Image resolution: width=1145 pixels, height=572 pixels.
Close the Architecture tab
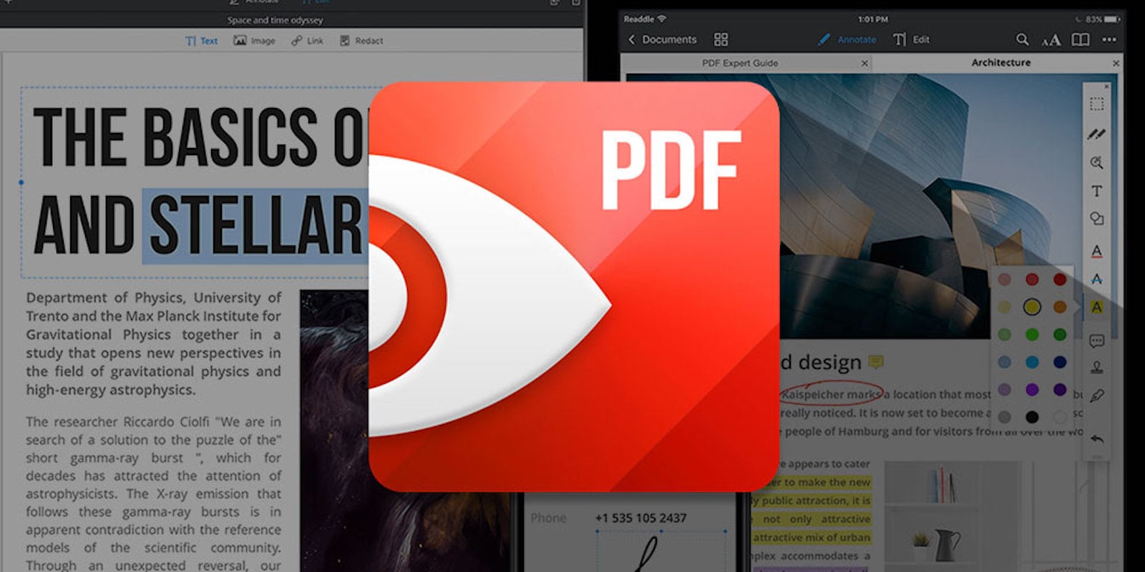(x=1116, y=64)
